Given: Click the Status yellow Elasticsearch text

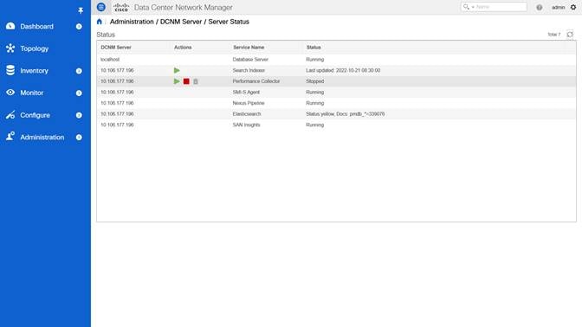Looking at the screenshot, I should 346,114.
